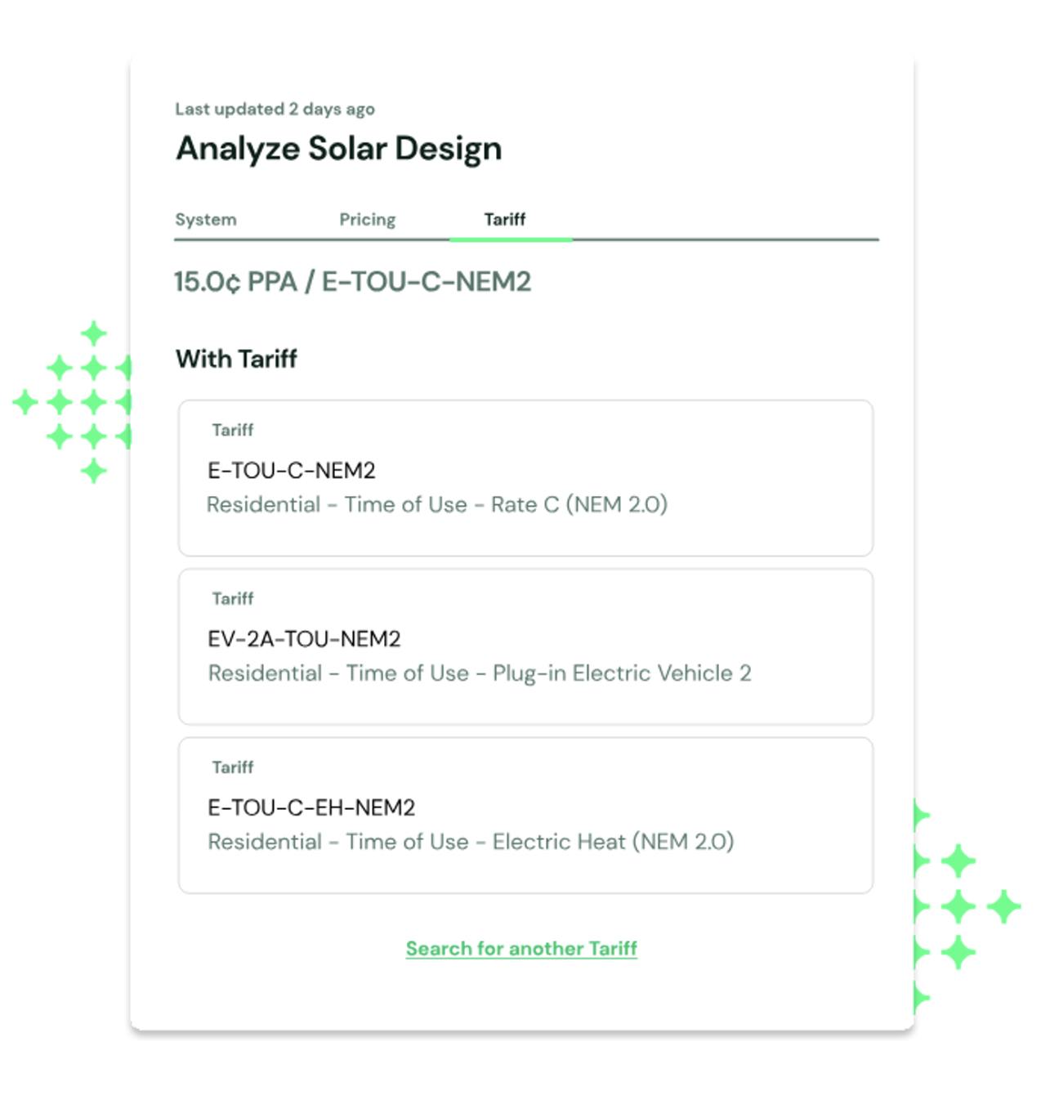Click the green sparkle cluster on the right
The width and height of the screenshot is (1041, 1100).
coord(958,905)
